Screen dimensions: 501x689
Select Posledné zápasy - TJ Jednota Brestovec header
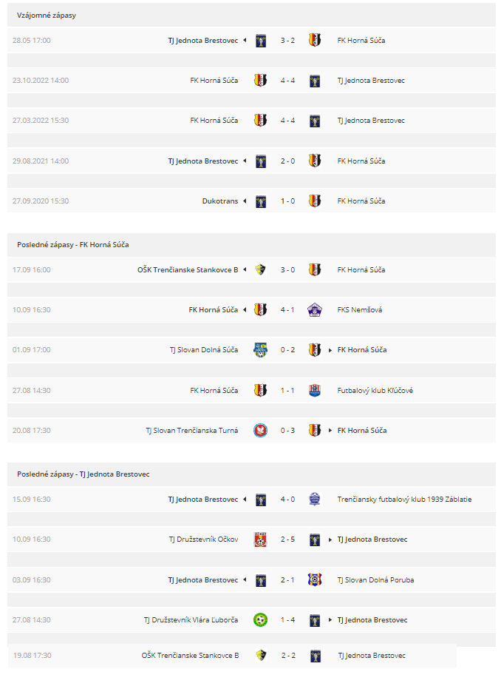click(x=83, y=474)
